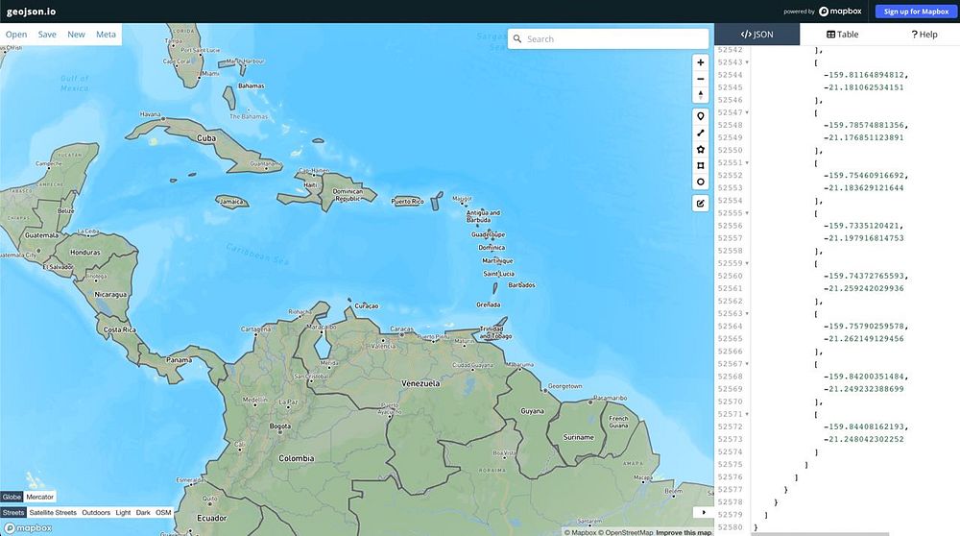This screenshot has height=536, width=960.
Task: Click the Suriname label on map
Action: [x=579, y=437]
